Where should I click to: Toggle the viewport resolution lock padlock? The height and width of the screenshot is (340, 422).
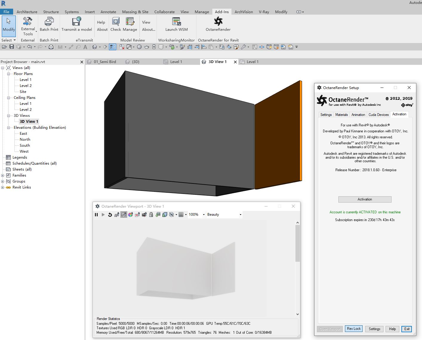(x=151, y=215)
